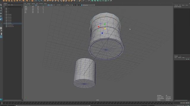Open the viewport Renderer menu
The height and width of the screenshot is (106, 190).
[x=41, y=4]
